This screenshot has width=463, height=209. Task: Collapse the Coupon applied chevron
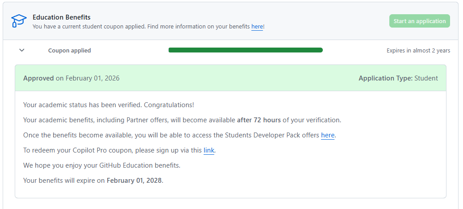coord(21,50)
